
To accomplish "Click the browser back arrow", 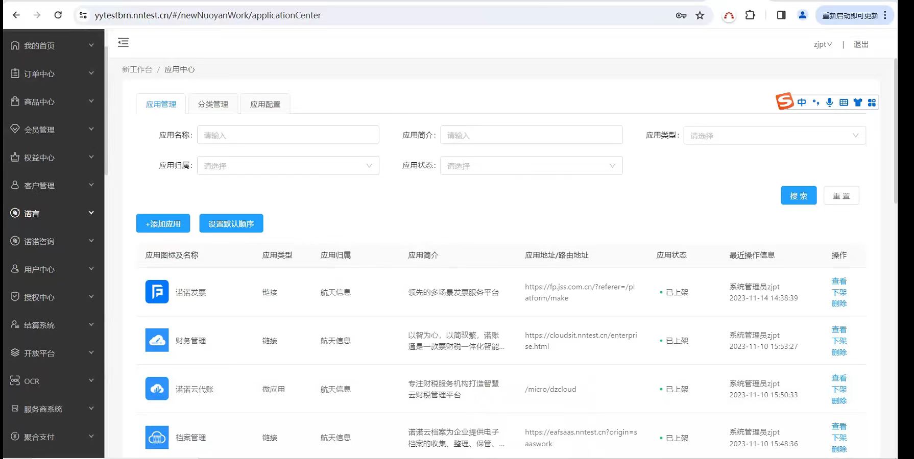I will [16, 15].
